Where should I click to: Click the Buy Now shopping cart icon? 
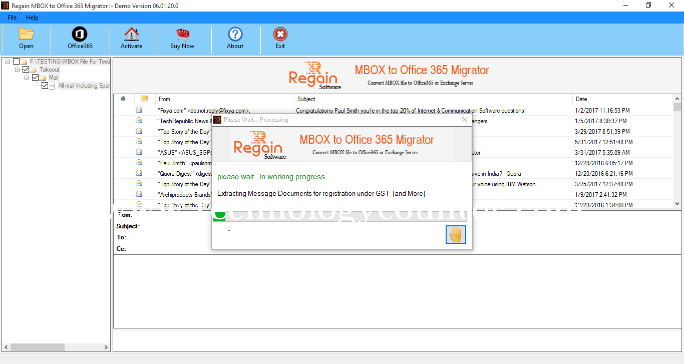182,34
